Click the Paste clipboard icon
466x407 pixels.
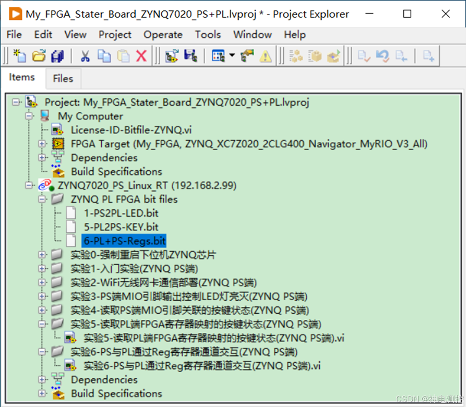123,55
